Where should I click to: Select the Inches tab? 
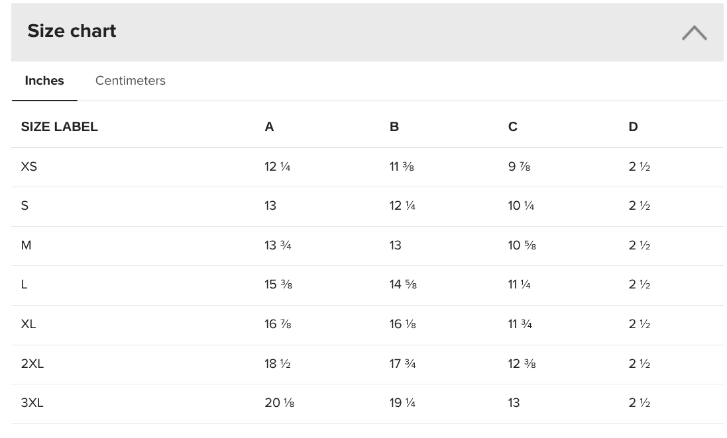click(44, 81)
